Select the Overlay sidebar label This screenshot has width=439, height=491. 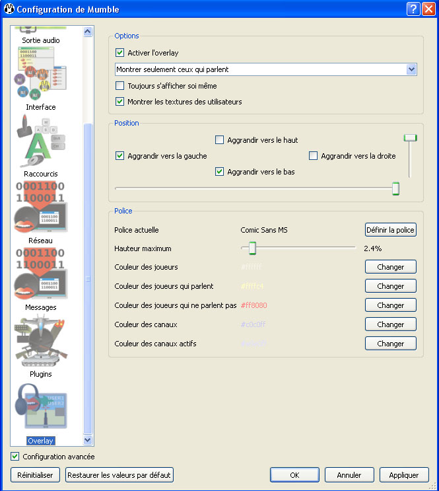41,441
